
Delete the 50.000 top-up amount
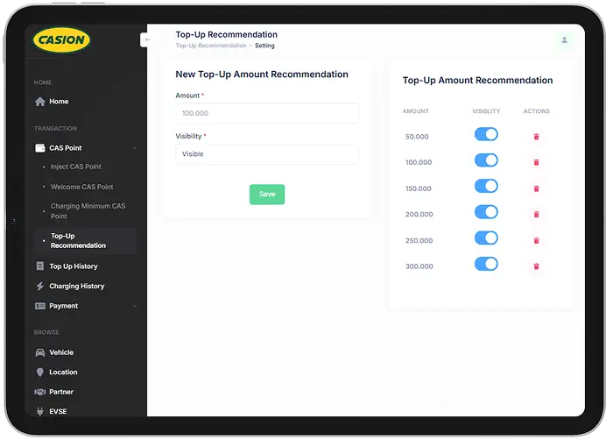click(536, 137)
